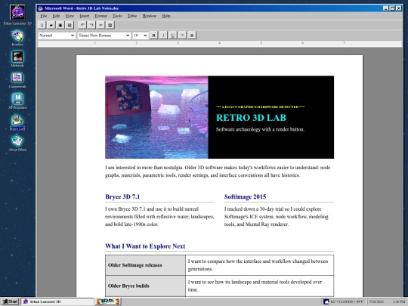408x306 pixels.
Task: Click the Bryce 3D 7.1 heading
Action: coord(122,196)
